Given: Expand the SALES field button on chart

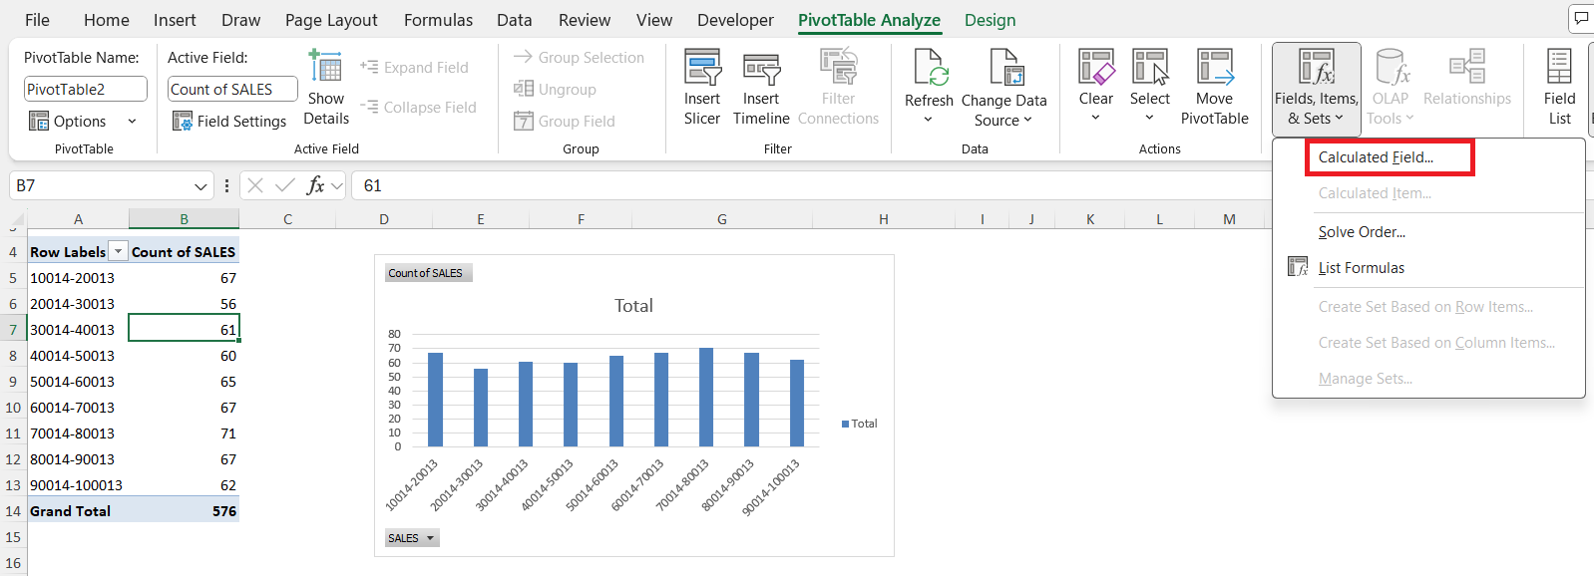Looking at the screenshot, I should pos(412,538).
